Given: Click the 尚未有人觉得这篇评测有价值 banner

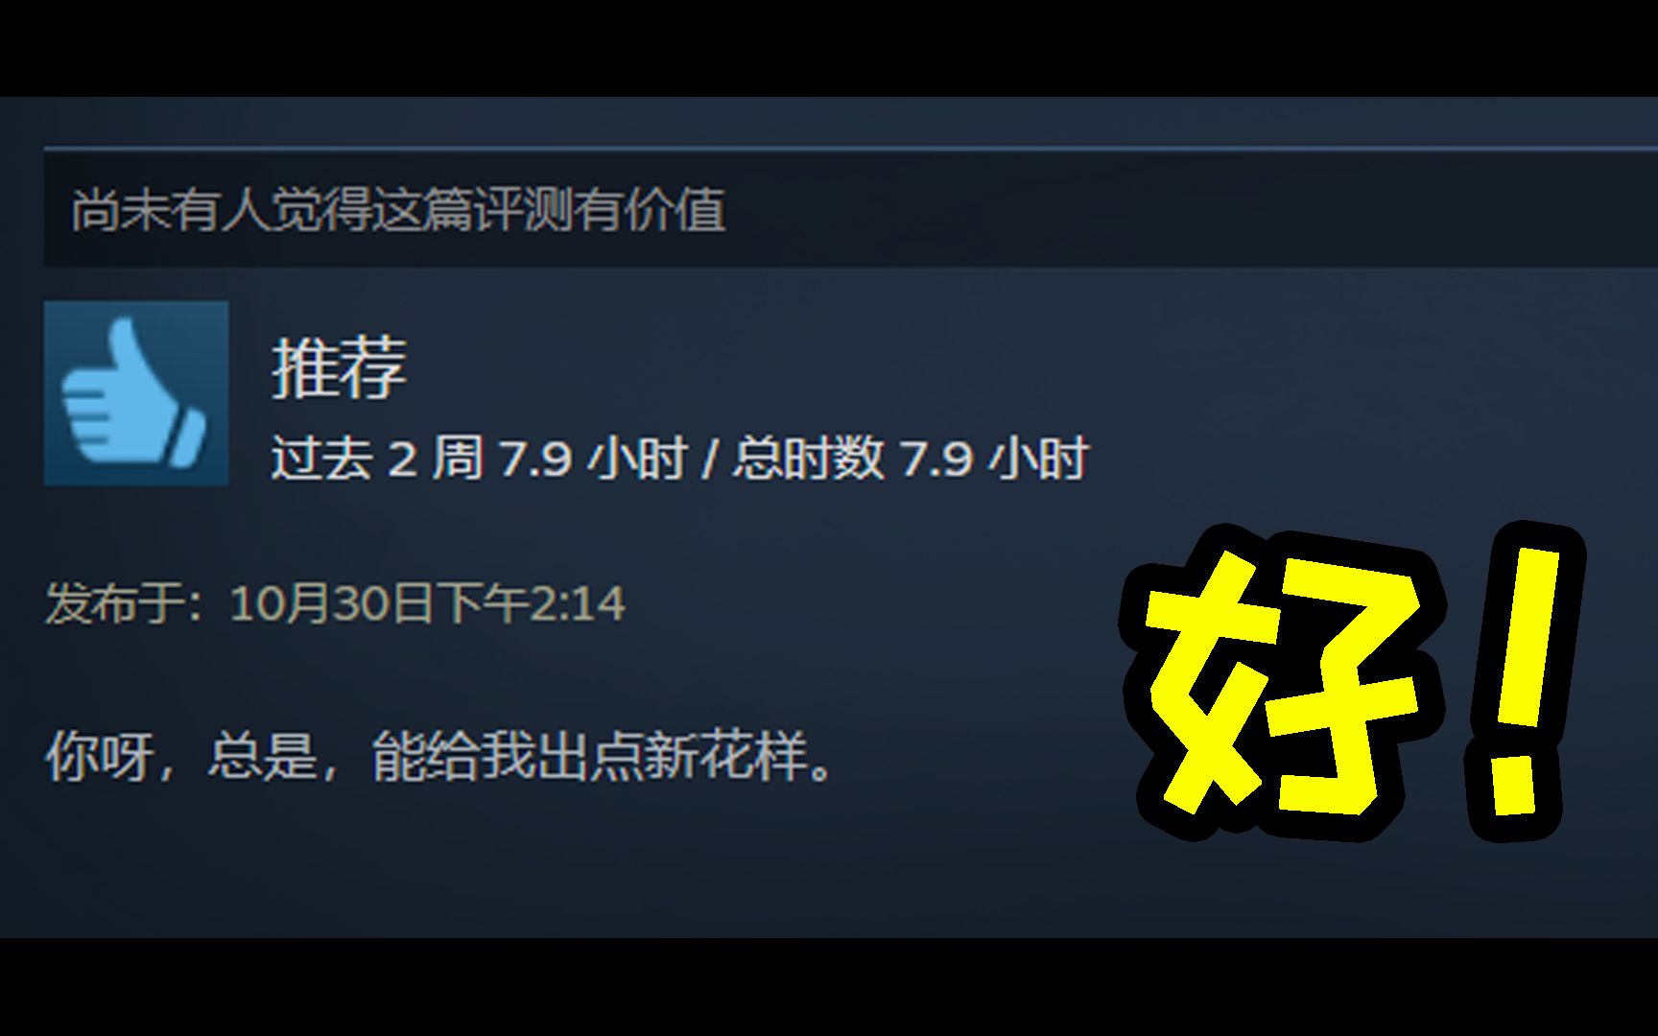Looking at the screenshot, I should (x=850, y=209).
